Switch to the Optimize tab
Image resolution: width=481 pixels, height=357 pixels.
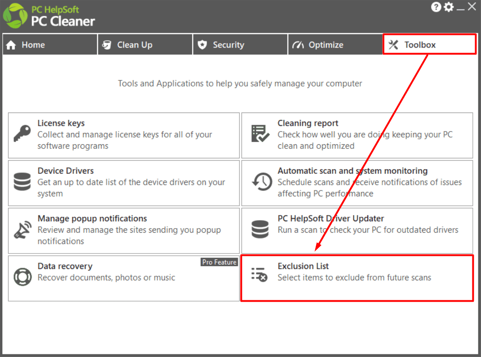pyautogui.click(x=335, y=44)
